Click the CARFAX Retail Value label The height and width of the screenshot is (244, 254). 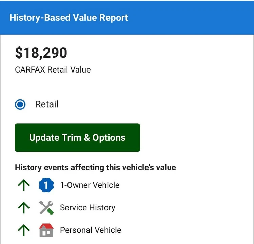click(53, 70)
